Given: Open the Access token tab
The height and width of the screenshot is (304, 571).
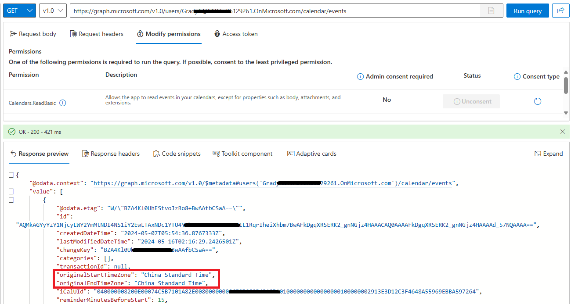Looking at the screenshot, I should pos(236,34).
